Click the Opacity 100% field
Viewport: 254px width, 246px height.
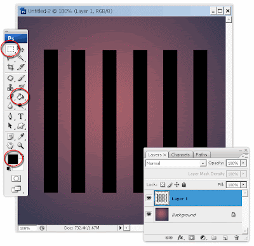[233, 163]
